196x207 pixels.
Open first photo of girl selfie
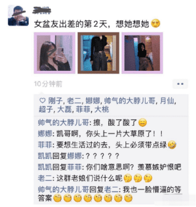[54, 53]
